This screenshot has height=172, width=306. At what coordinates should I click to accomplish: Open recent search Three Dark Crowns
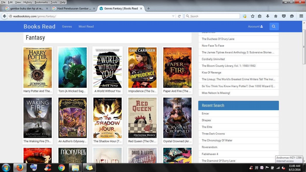pyautogui.click(x=213, y=134)
